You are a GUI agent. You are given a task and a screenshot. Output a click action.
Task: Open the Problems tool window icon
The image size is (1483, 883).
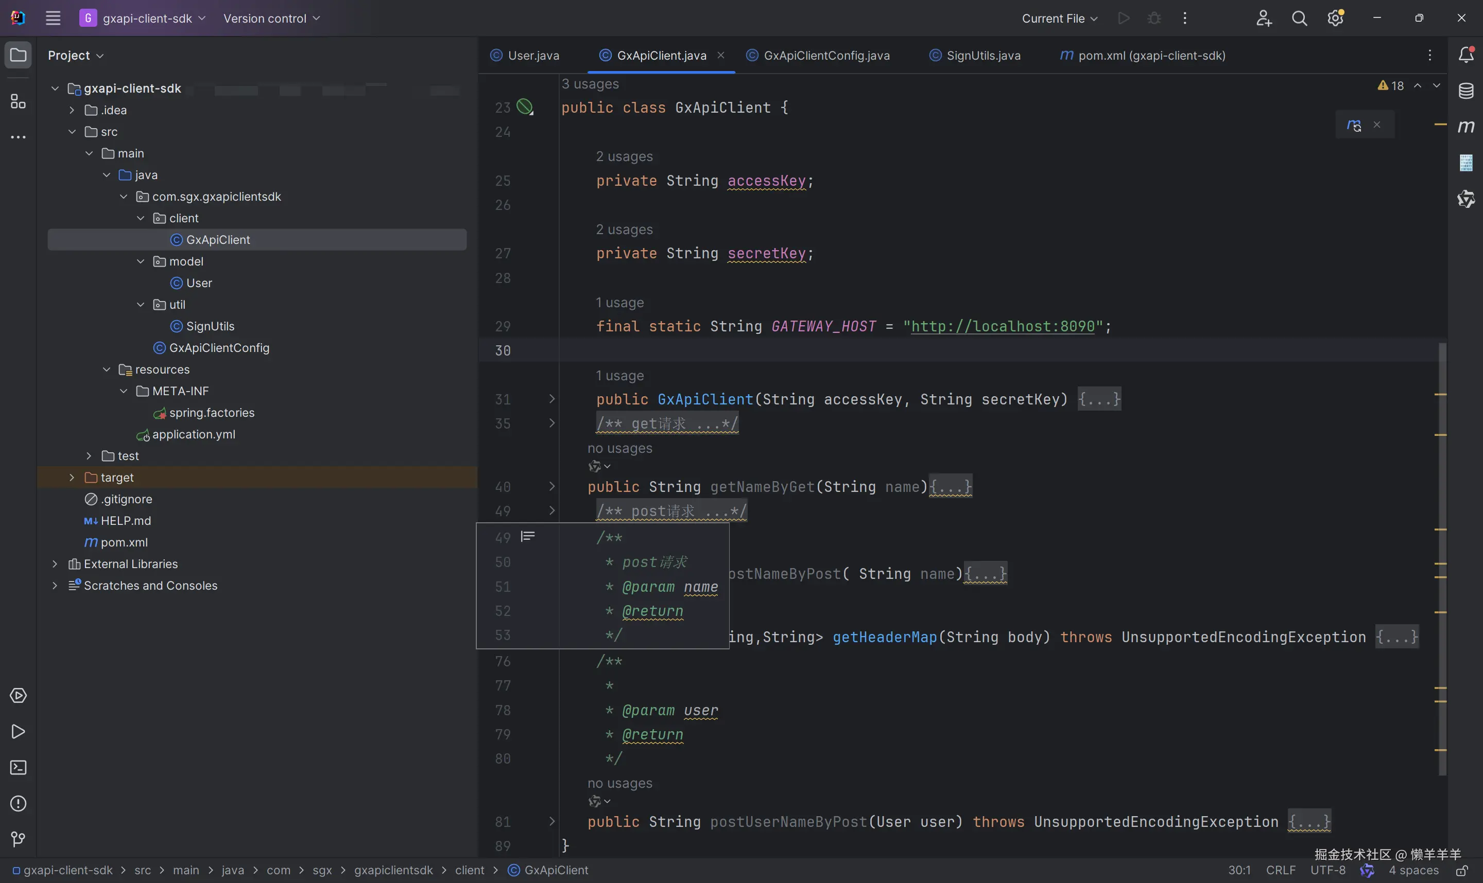(18, 803)
